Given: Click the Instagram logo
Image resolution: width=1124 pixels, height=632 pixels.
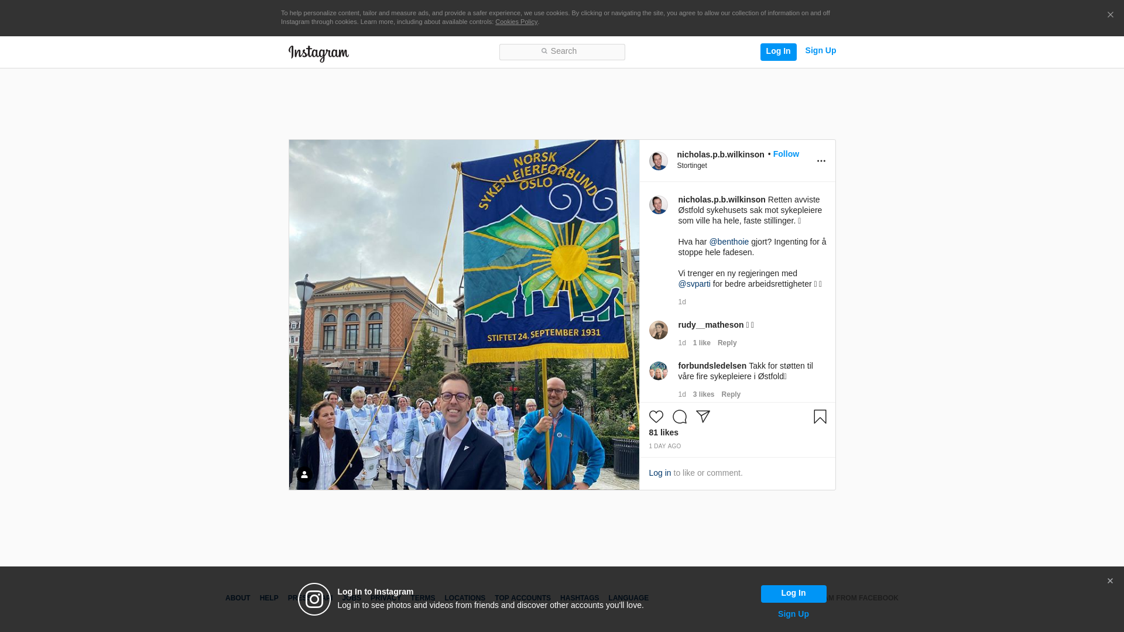Looking at the screenshot, I should pyautogui.click(x=318, y=53).
